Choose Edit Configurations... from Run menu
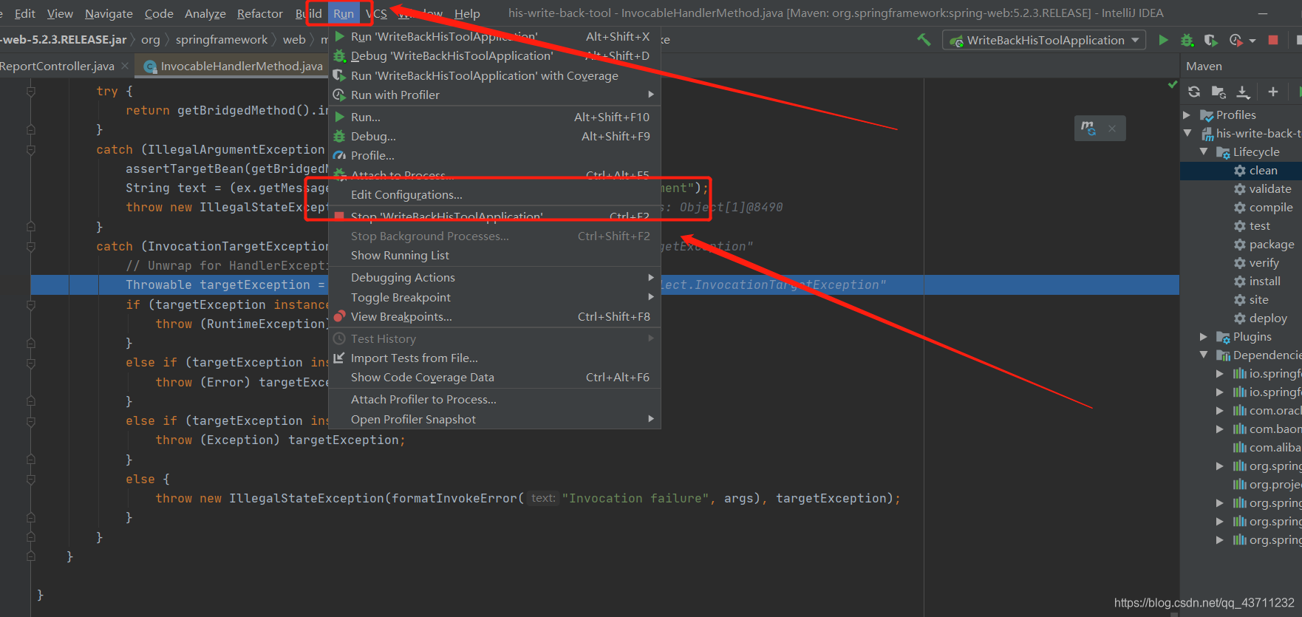 tap(494, 194)
